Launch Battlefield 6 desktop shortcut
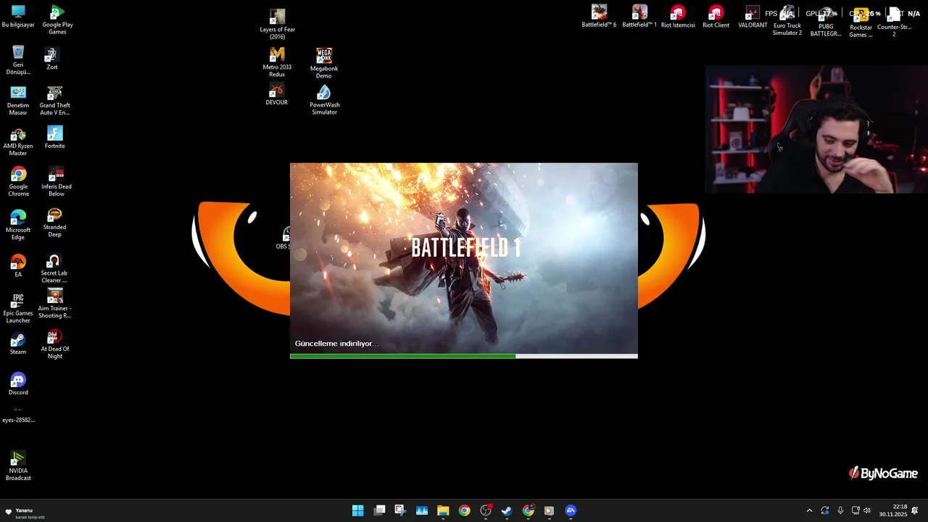 coord(599,16)
